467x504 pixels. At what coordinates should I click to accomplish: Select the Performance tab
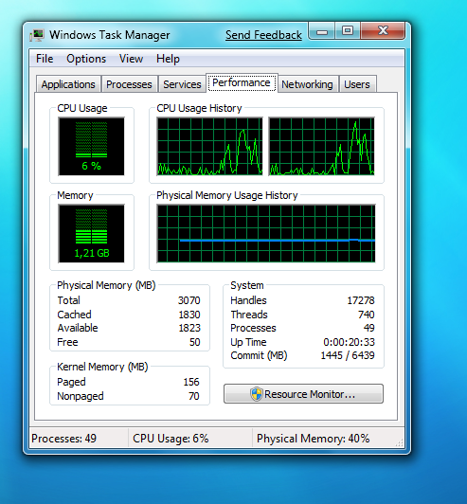tap(242, 83)
